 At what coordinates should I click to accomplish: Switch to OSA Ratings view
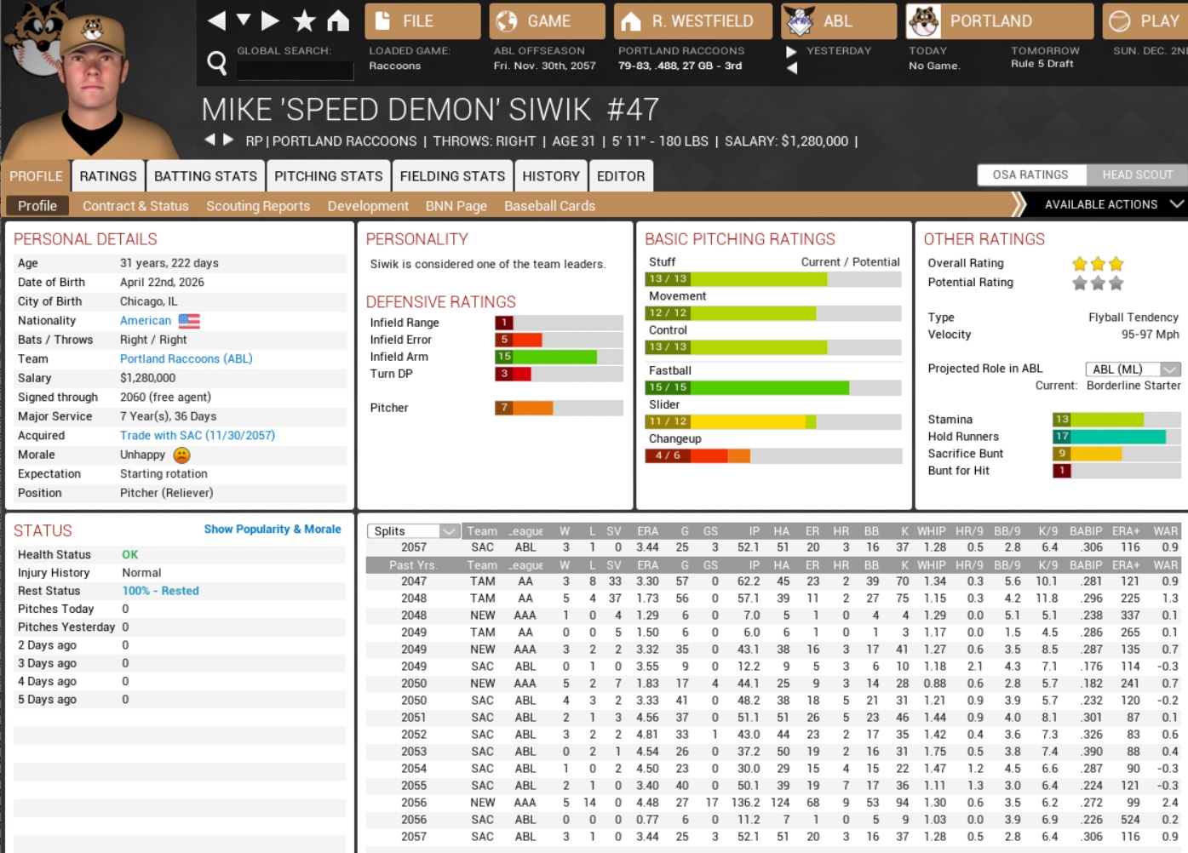point(1030,175)
